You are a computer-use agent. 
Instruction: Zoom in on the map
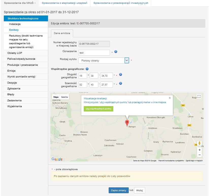[199, 150]
